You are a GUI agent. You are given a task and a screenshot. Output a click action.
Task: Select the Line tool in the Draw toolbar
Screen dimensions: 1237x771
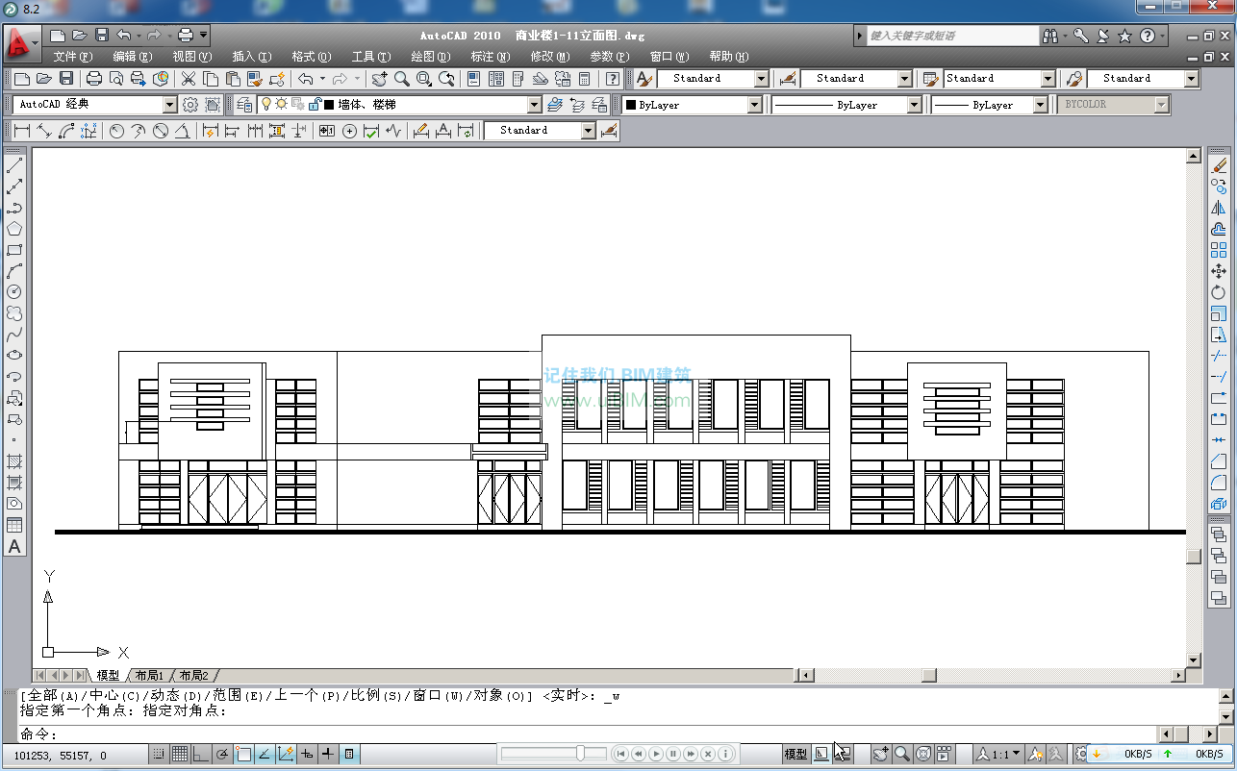(x=14, y=165)
